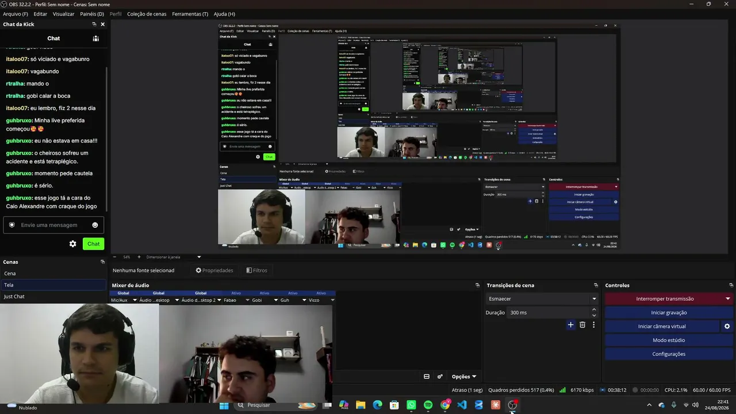This screenshot has height=414, width=736.
Task: Float the Controles dock
Action: coord(731,285)
